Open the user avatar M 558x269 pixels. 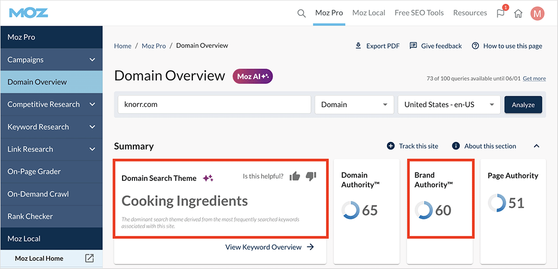pyautogui.click(x=537, y=13)
